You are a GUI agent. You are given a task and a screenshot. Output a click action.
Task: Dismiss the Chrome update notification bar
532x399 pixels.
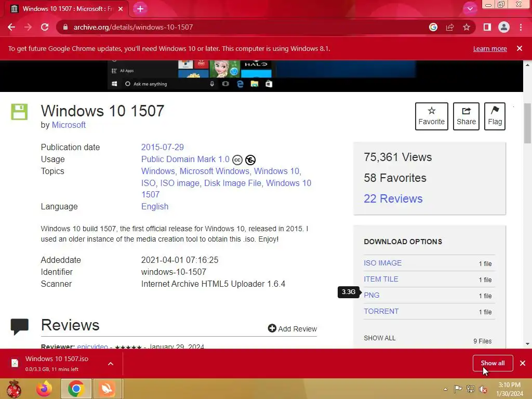(520, 48)
